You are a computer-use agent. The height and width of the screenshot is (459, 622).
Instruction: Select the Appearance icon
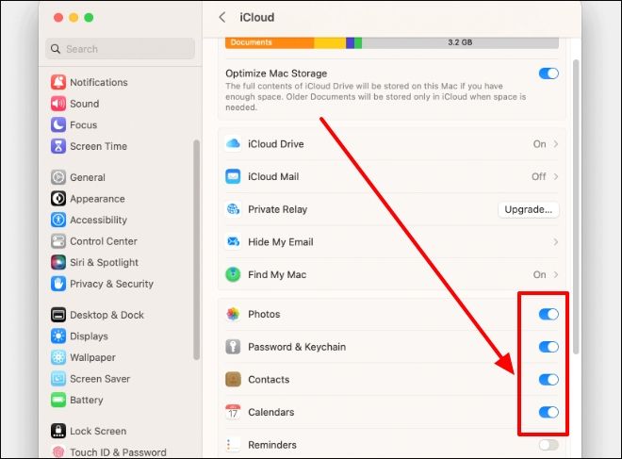tap(58, 198)
